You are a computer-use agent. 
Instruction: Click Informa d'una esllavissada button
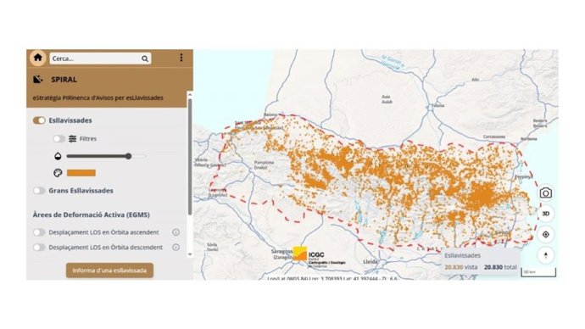point(109,270)
